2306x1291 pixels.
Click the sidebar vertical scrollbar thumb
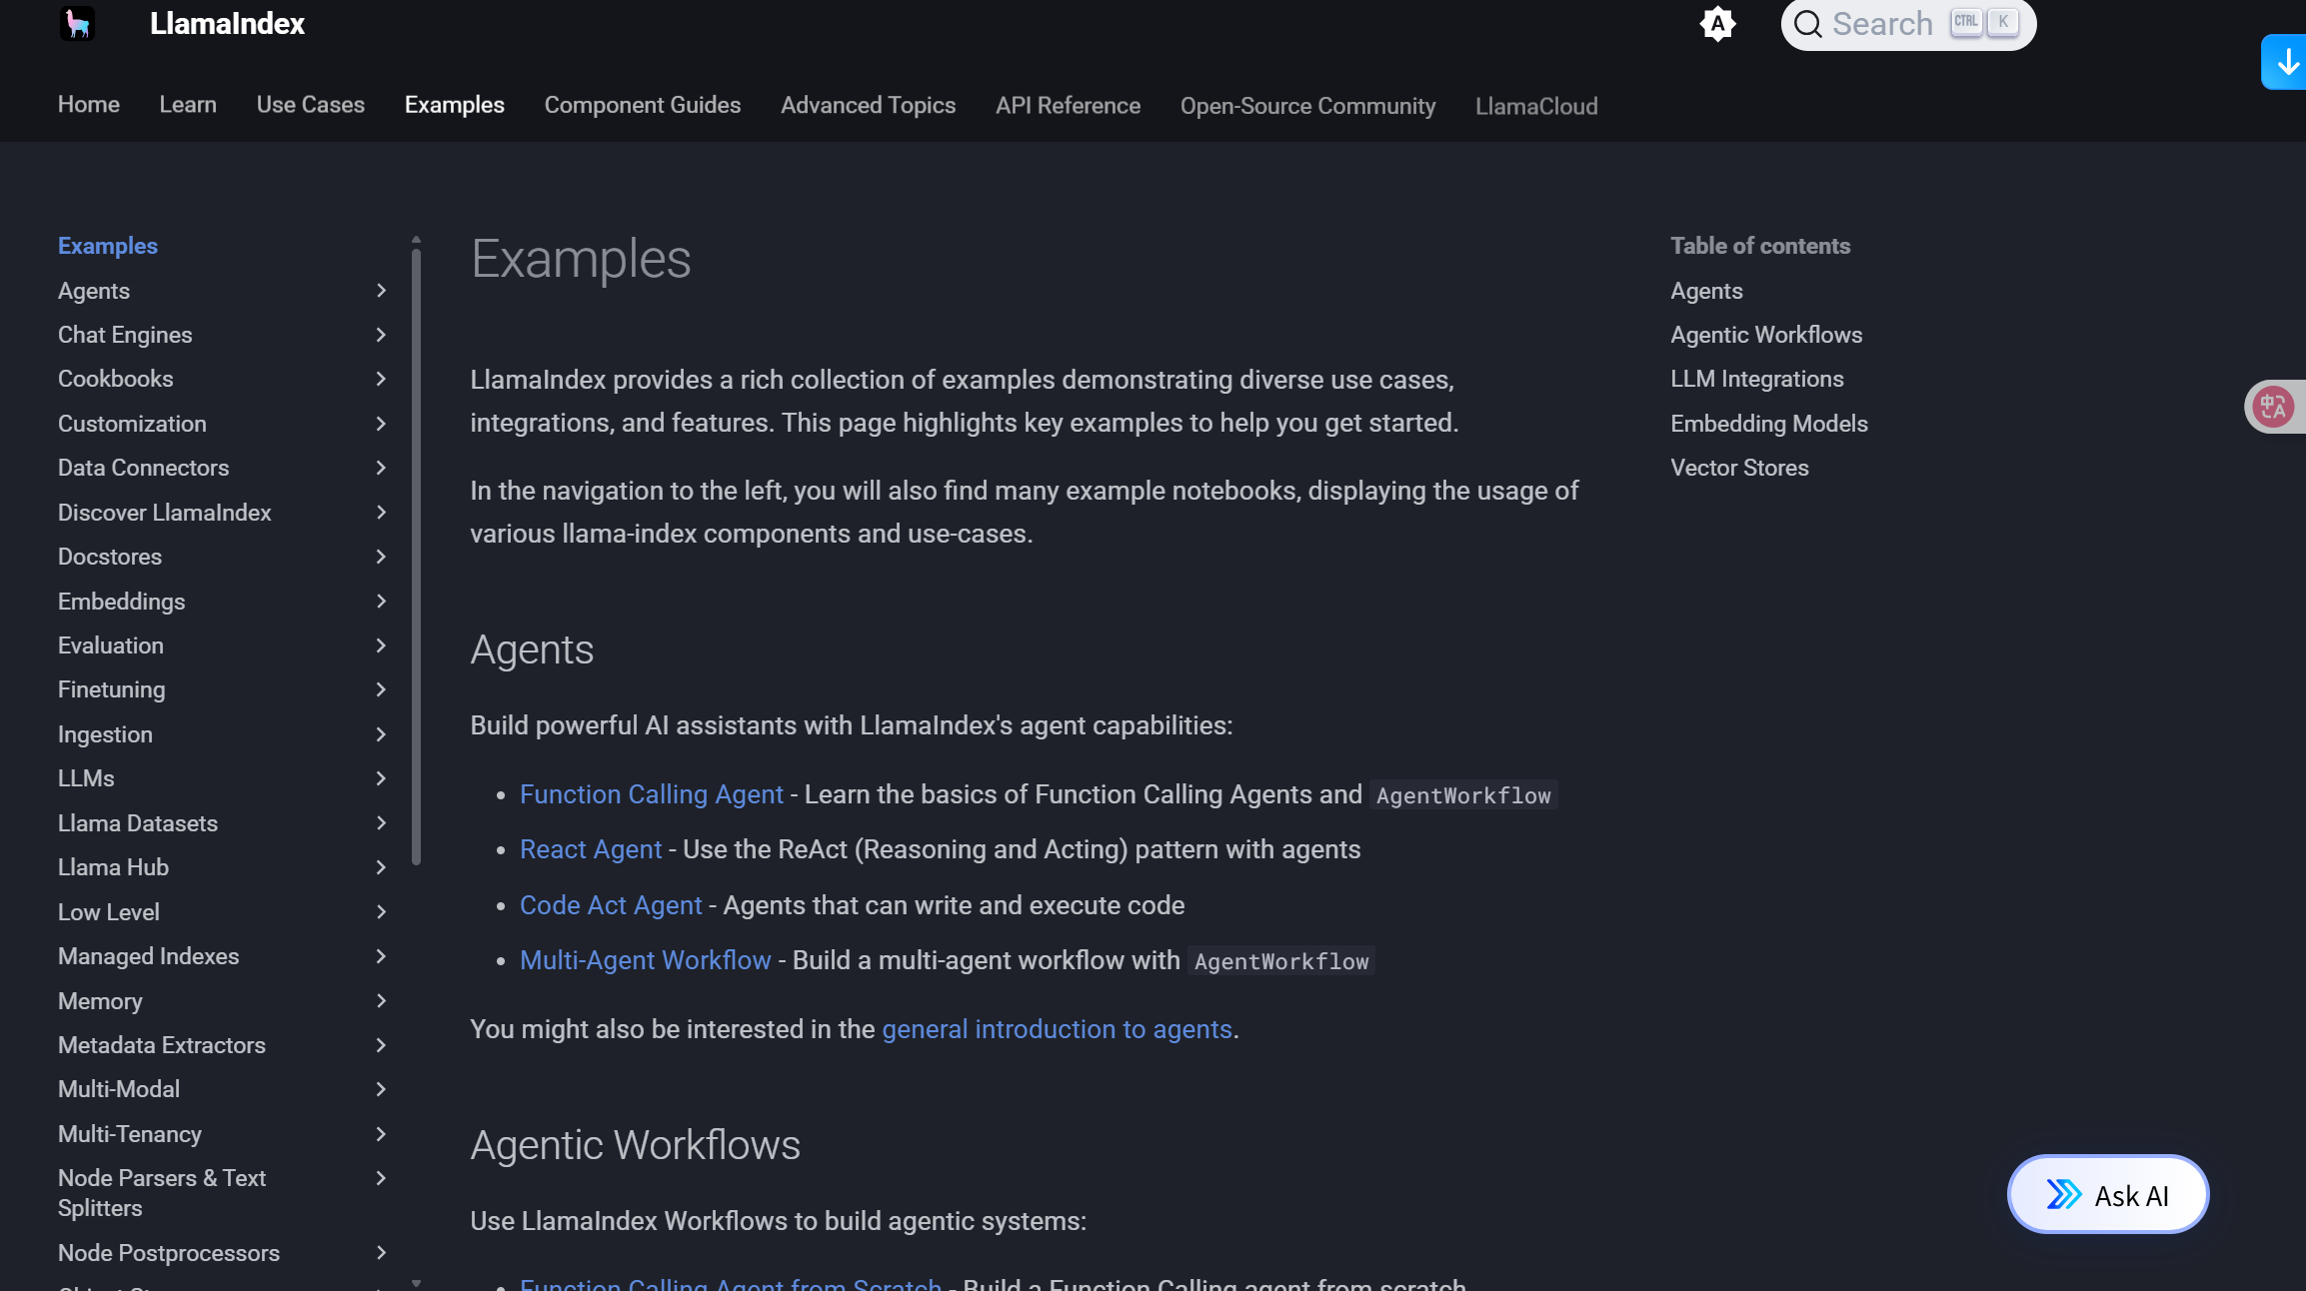[x=416, y=557]
